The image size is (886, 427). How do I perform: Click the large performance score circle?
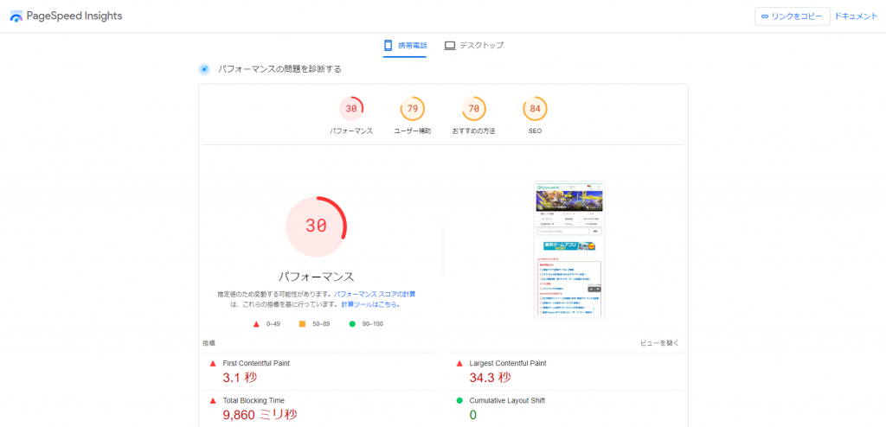(x=316, y=226)
